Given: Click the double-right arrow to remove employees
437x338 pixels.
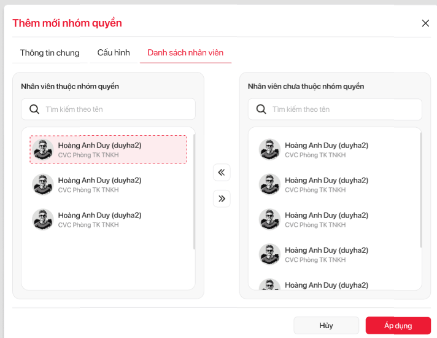Looking at the screenshot, I should [x=222, y=198].
